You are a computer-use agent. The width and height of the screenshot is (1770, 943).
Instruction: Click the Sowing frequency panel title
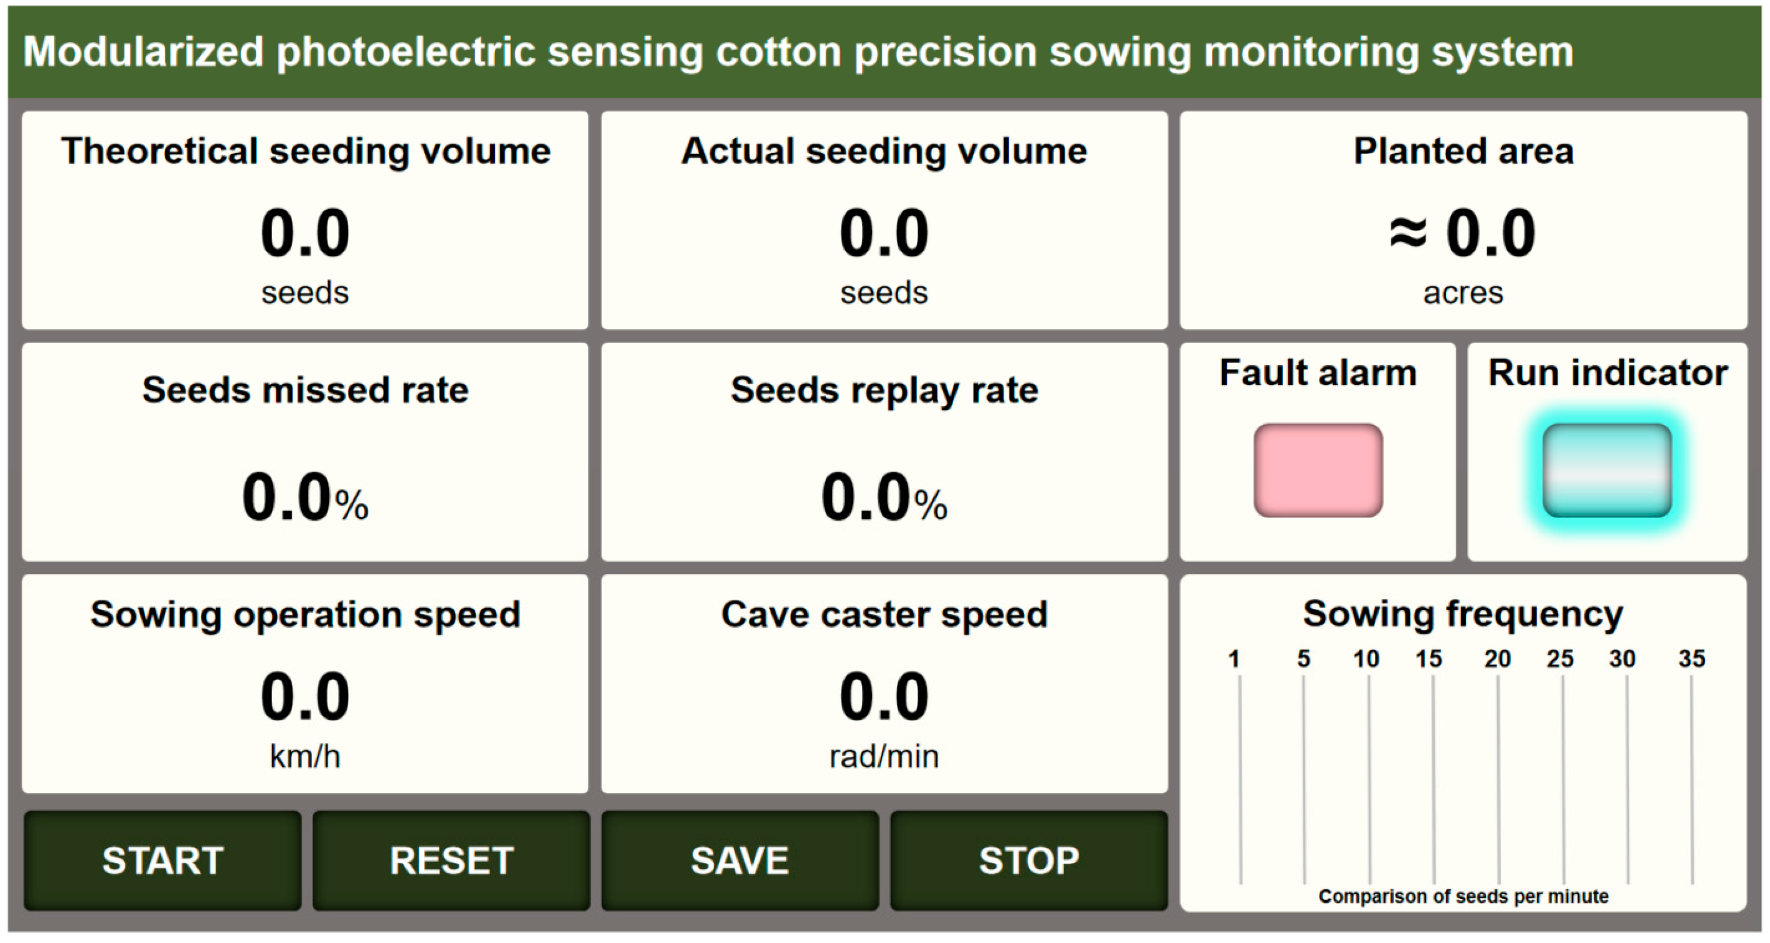[1463, 614]
